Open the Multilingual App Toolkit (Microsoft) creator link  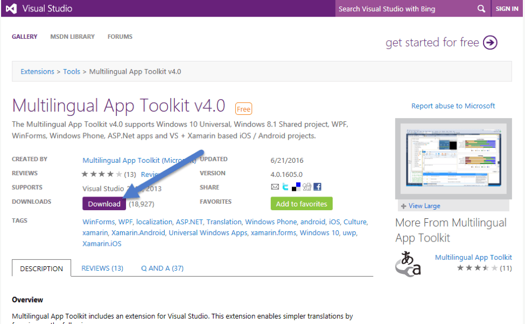[139, 160]
